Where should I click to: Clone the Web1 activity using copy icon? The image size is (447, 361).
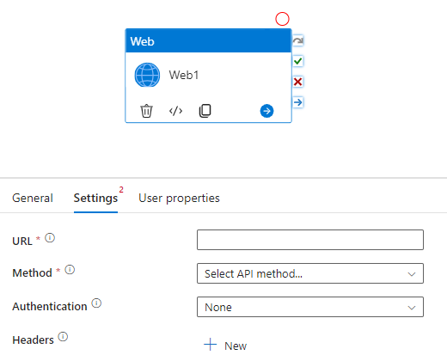coord(205,111)
